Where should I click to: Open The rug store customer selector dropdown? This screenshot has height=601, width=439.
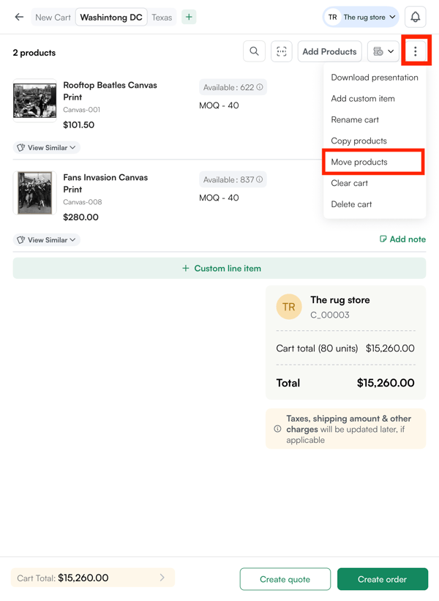(x=360, y=16)
